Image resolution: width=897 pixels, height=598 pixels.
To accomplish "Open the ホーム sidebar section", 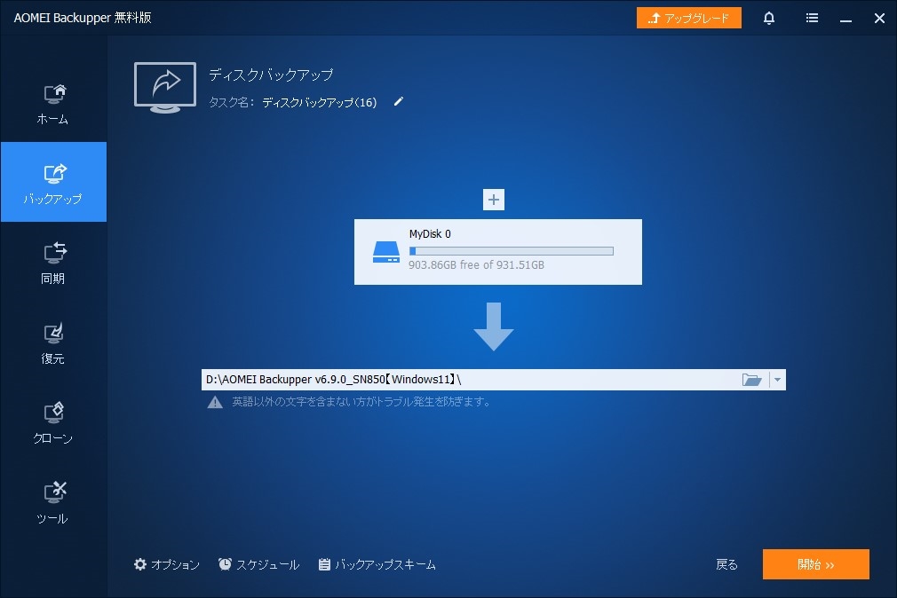I will 53,103.
